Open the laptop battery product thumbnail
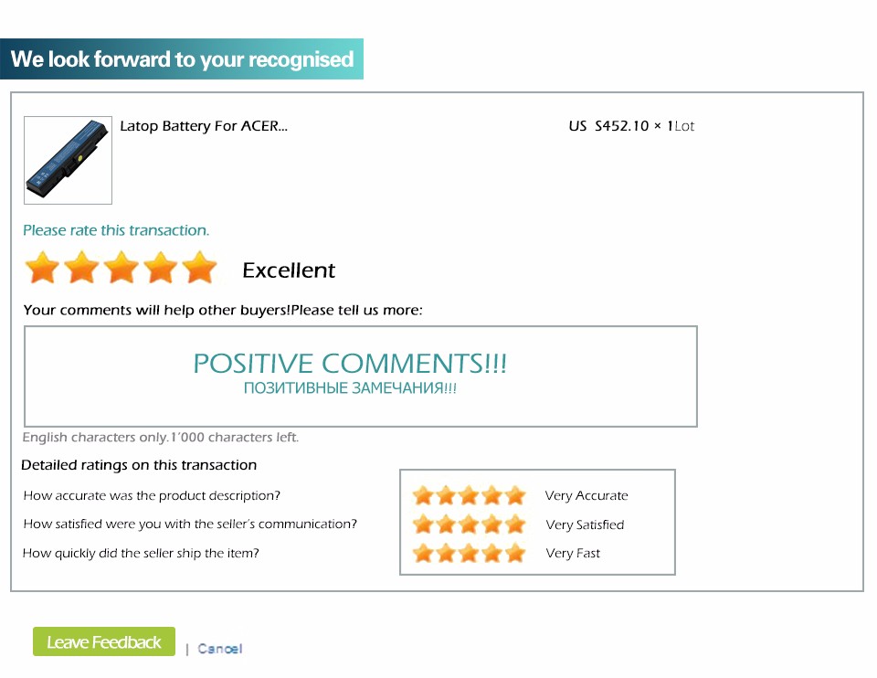This screenshot has height=678, width=877. (68, 160)
